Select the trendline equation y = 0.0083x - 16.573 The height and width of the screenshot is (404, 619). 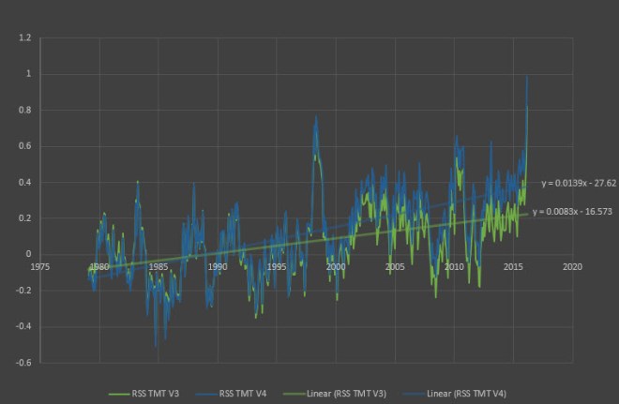(572, 212)
